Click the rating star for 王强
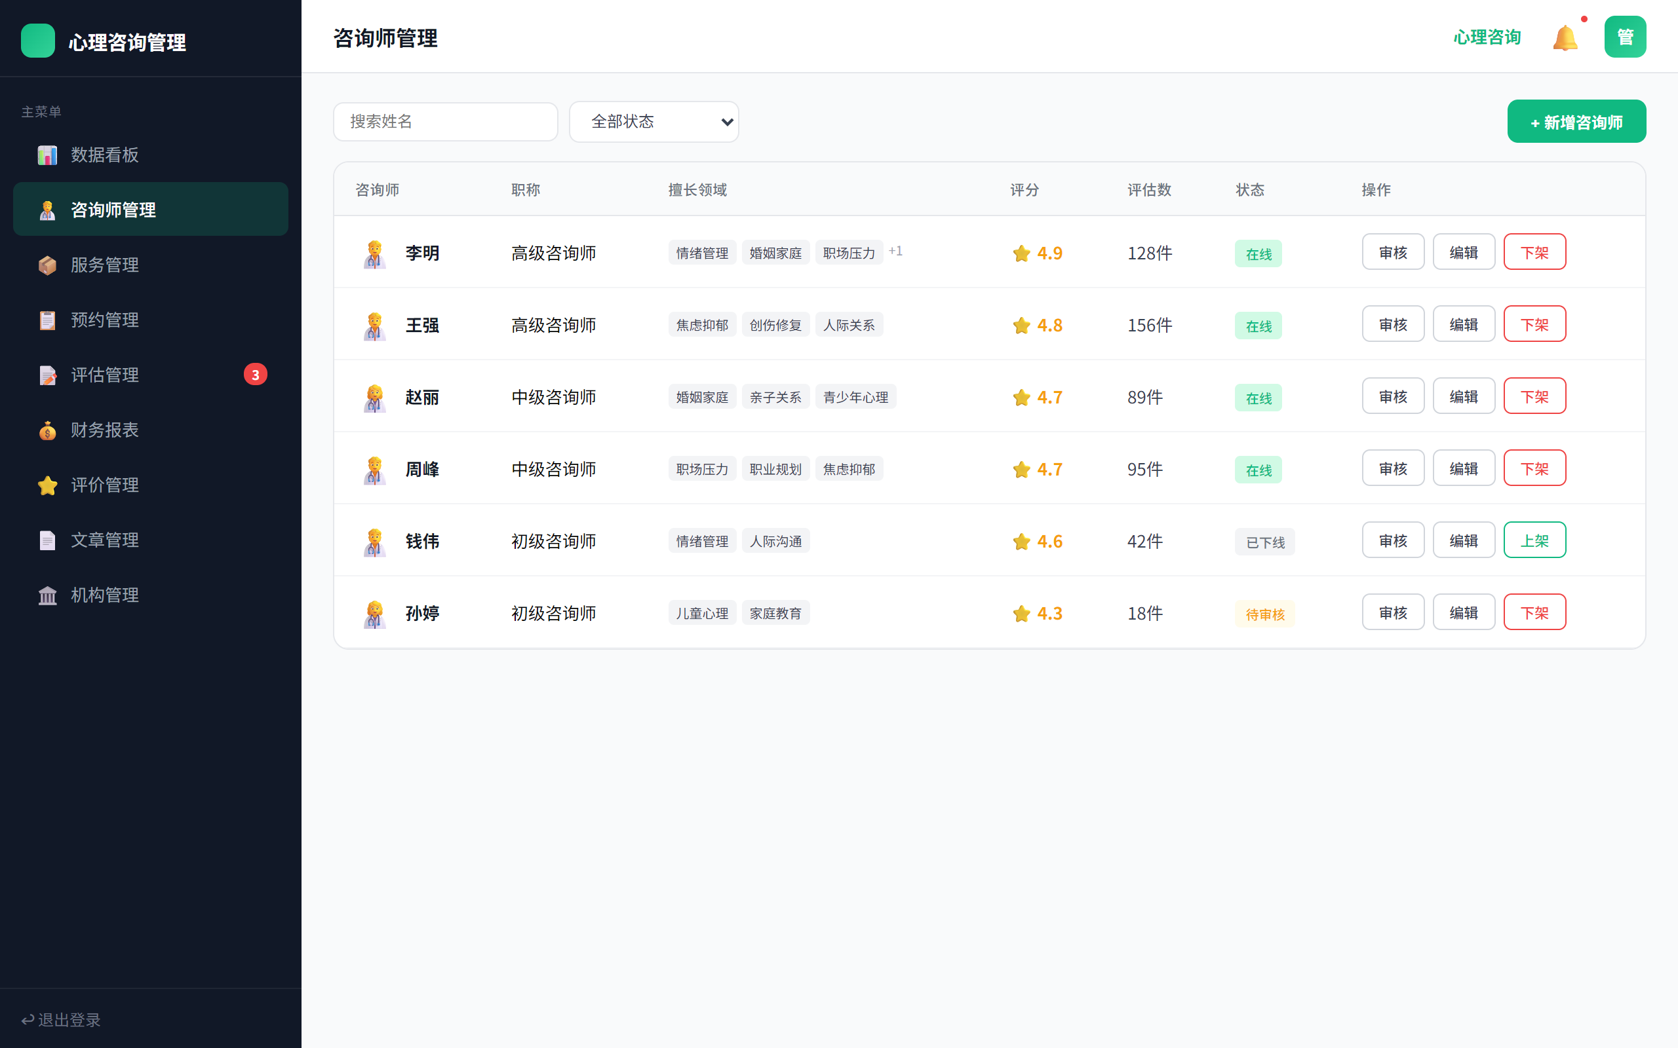 point(1021,325)
